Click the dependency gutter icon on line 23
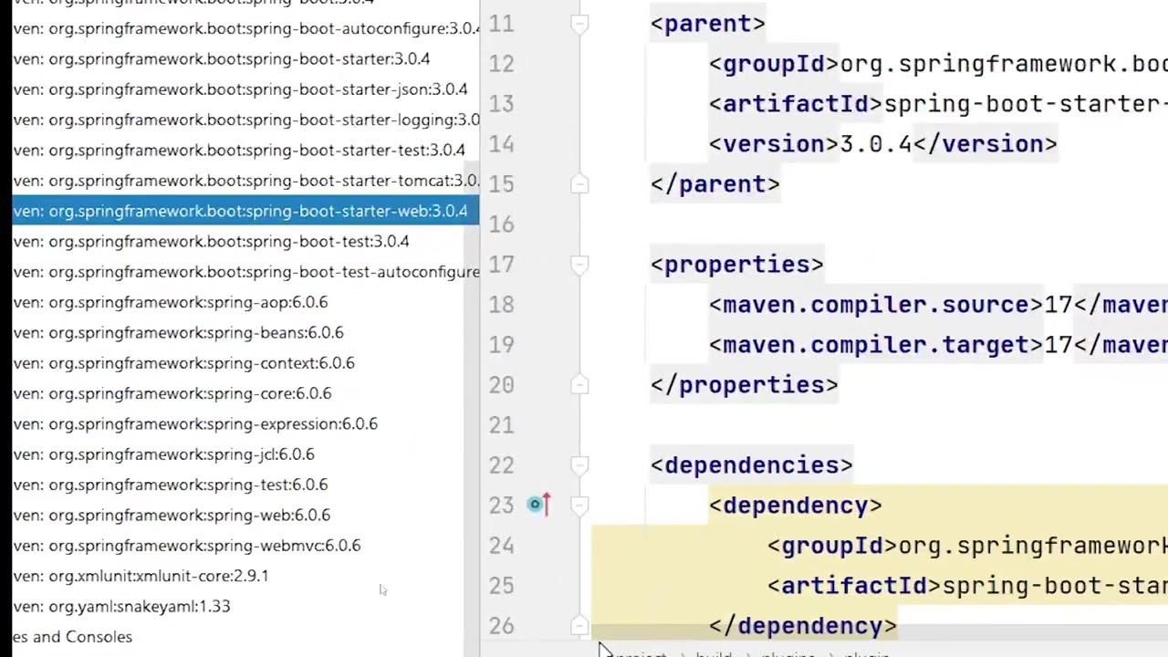This screenshot has height=657, width=1168. [x=539, y=504]
